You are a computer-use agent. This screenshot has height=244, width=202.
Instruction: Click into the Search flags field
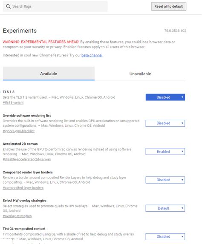click(x=55, y=6)
